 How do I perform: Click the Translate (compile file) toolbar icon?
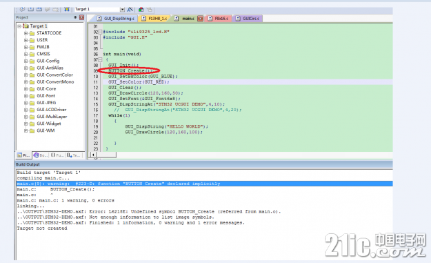point(22,9)
